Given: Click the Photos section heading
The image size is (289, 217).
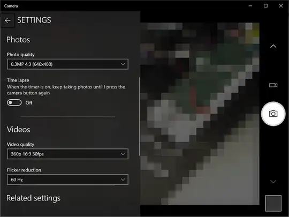Looking at the screenshot, I should 18,40.
